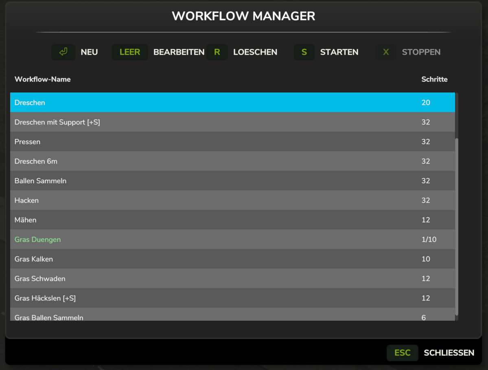Close the dialog via SCHLIESSEN

pos(449,353)
